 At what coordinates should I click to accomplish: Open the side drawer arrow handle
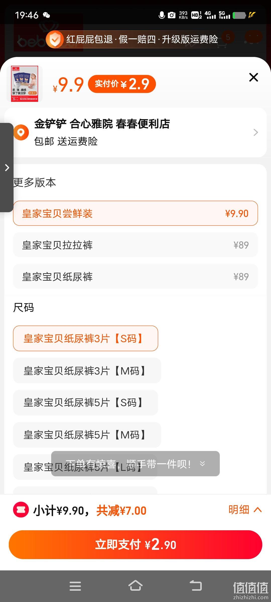coord(7,168)
